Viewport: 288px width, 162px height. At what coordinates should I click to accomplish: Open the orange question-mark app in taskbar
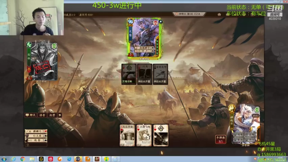click(87, 159)
